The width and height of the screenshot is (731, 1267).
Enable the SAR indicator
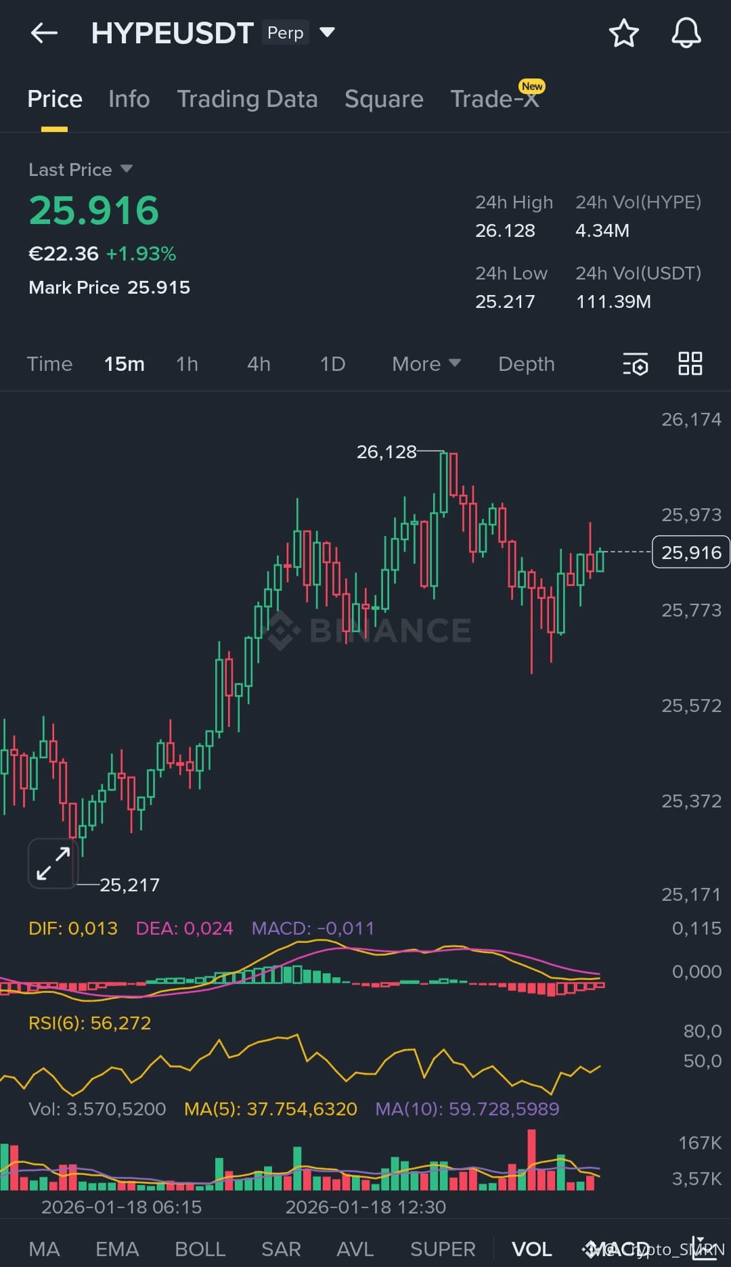tap(281, 1249)
